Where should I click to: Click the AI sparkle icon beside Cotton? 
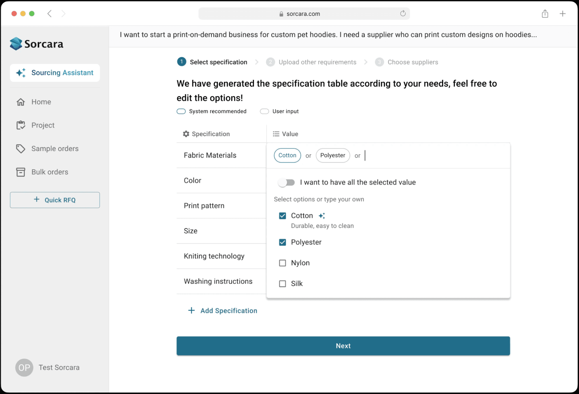(x=322, y=216)
